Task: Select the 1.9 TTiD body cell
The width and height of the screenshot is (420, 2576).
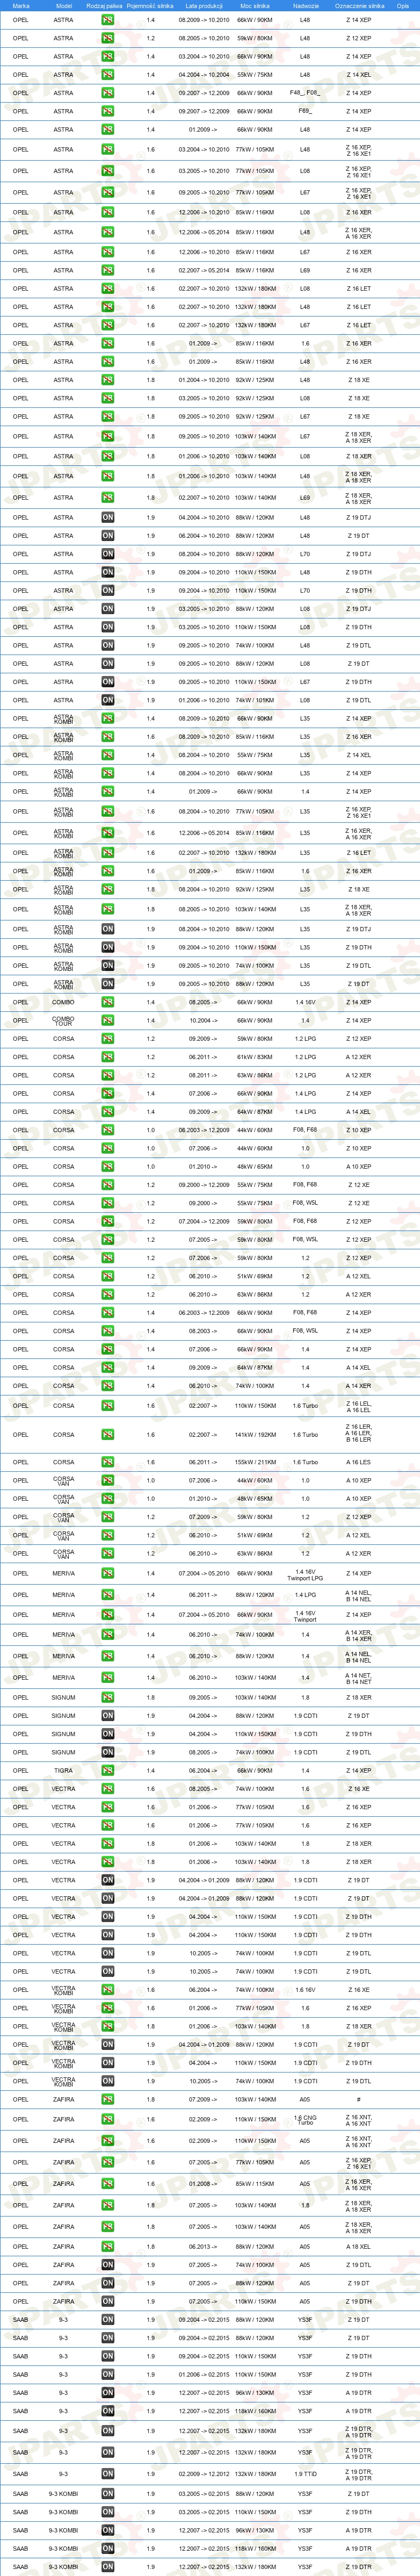Action: click(x=305, y=2474)
